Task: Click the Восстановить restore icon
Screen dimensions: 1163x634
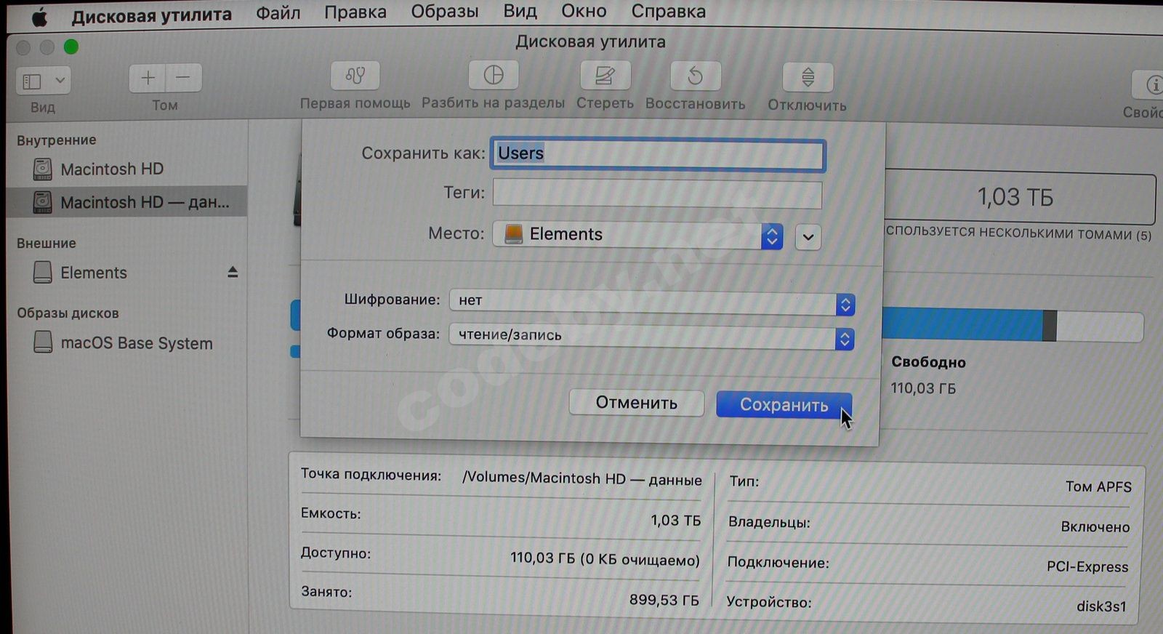Action: 695,76
